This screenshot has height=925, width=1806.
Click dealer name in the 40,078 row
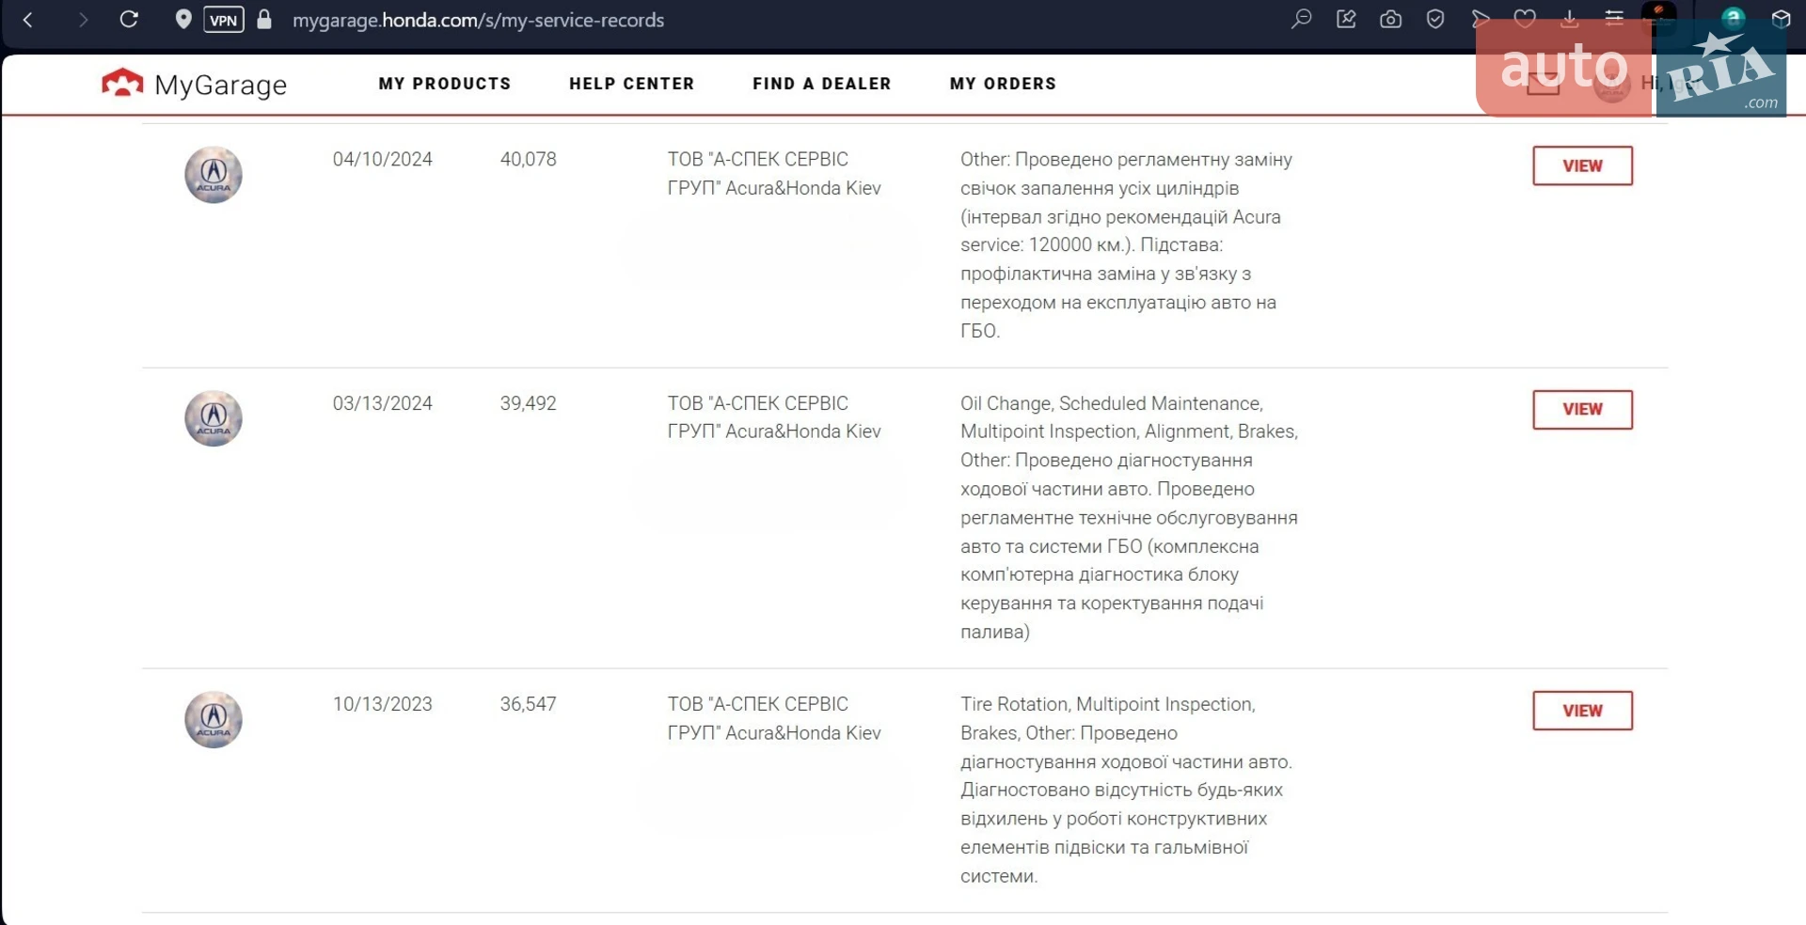tap(774, 174)
